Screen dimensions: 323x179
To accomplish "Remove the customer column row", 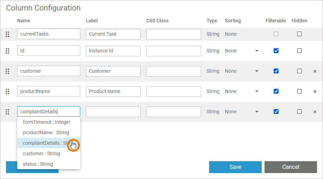I will coord(315,71).
